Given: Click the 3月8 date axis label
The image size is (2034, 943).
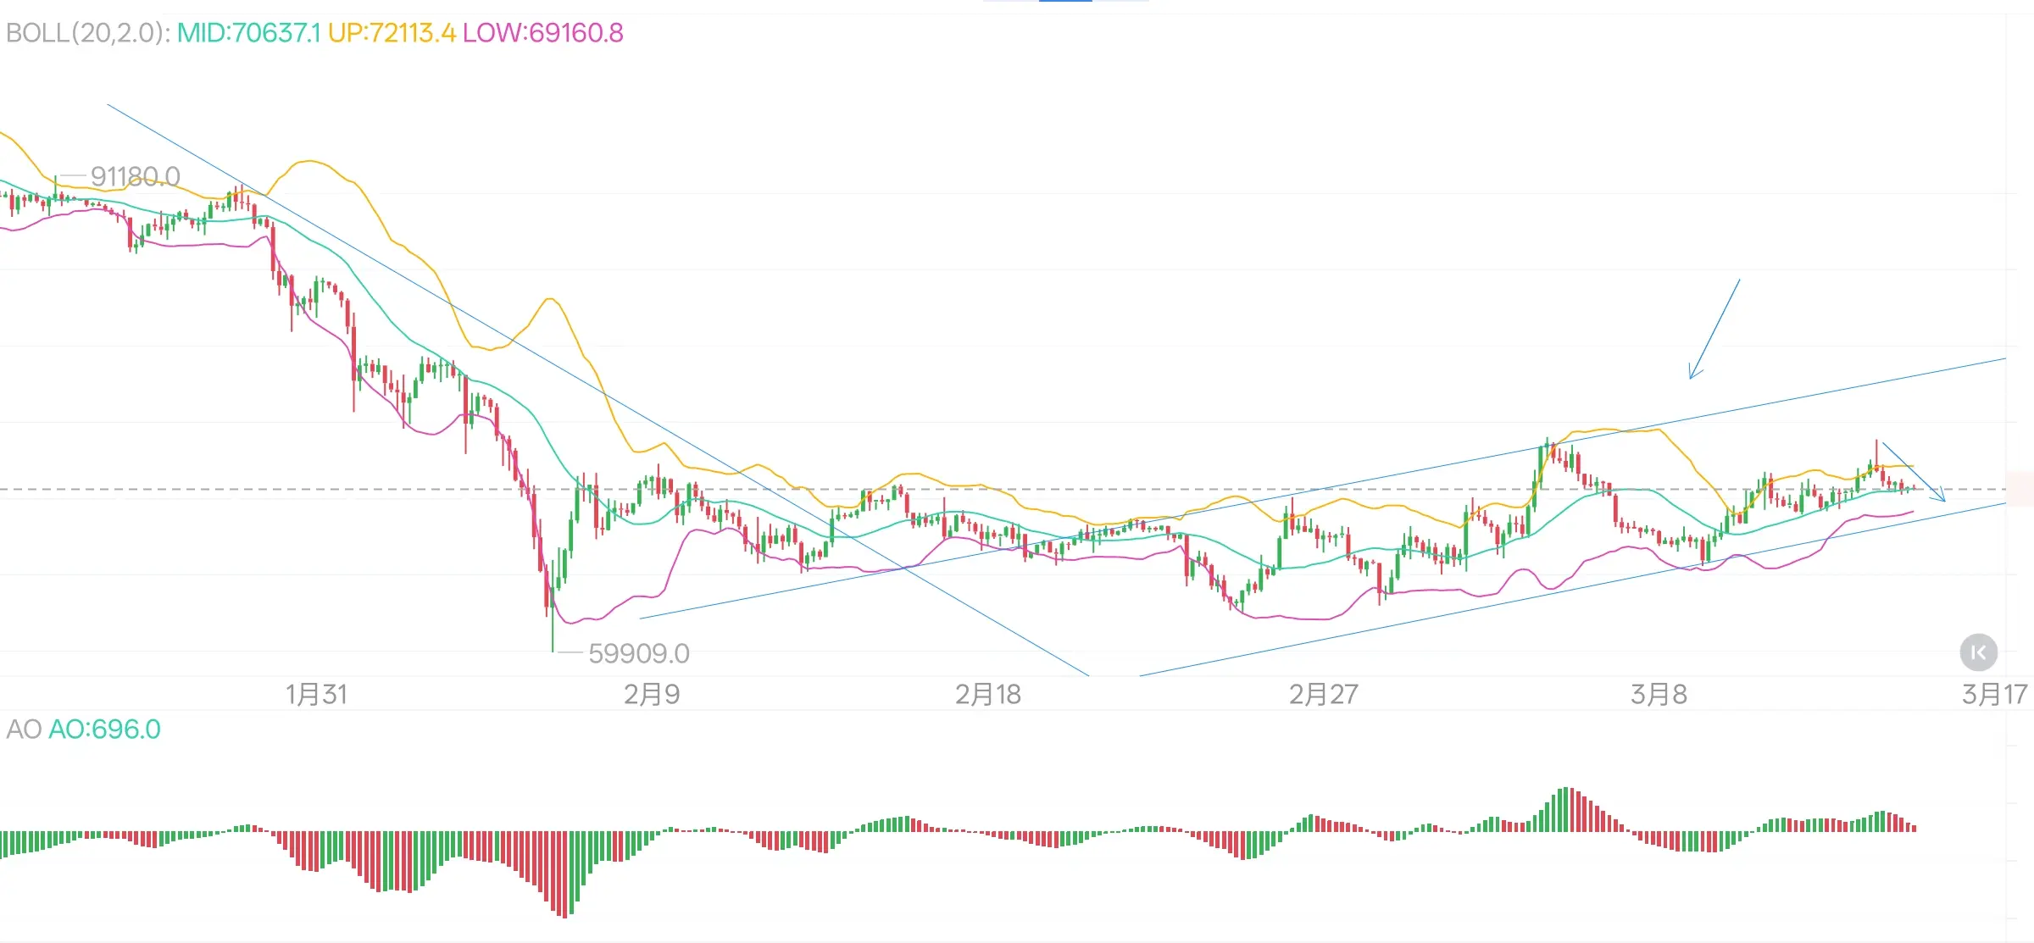Looking at the screenshot, I should pyautogui.click(x=1659, y=695).
